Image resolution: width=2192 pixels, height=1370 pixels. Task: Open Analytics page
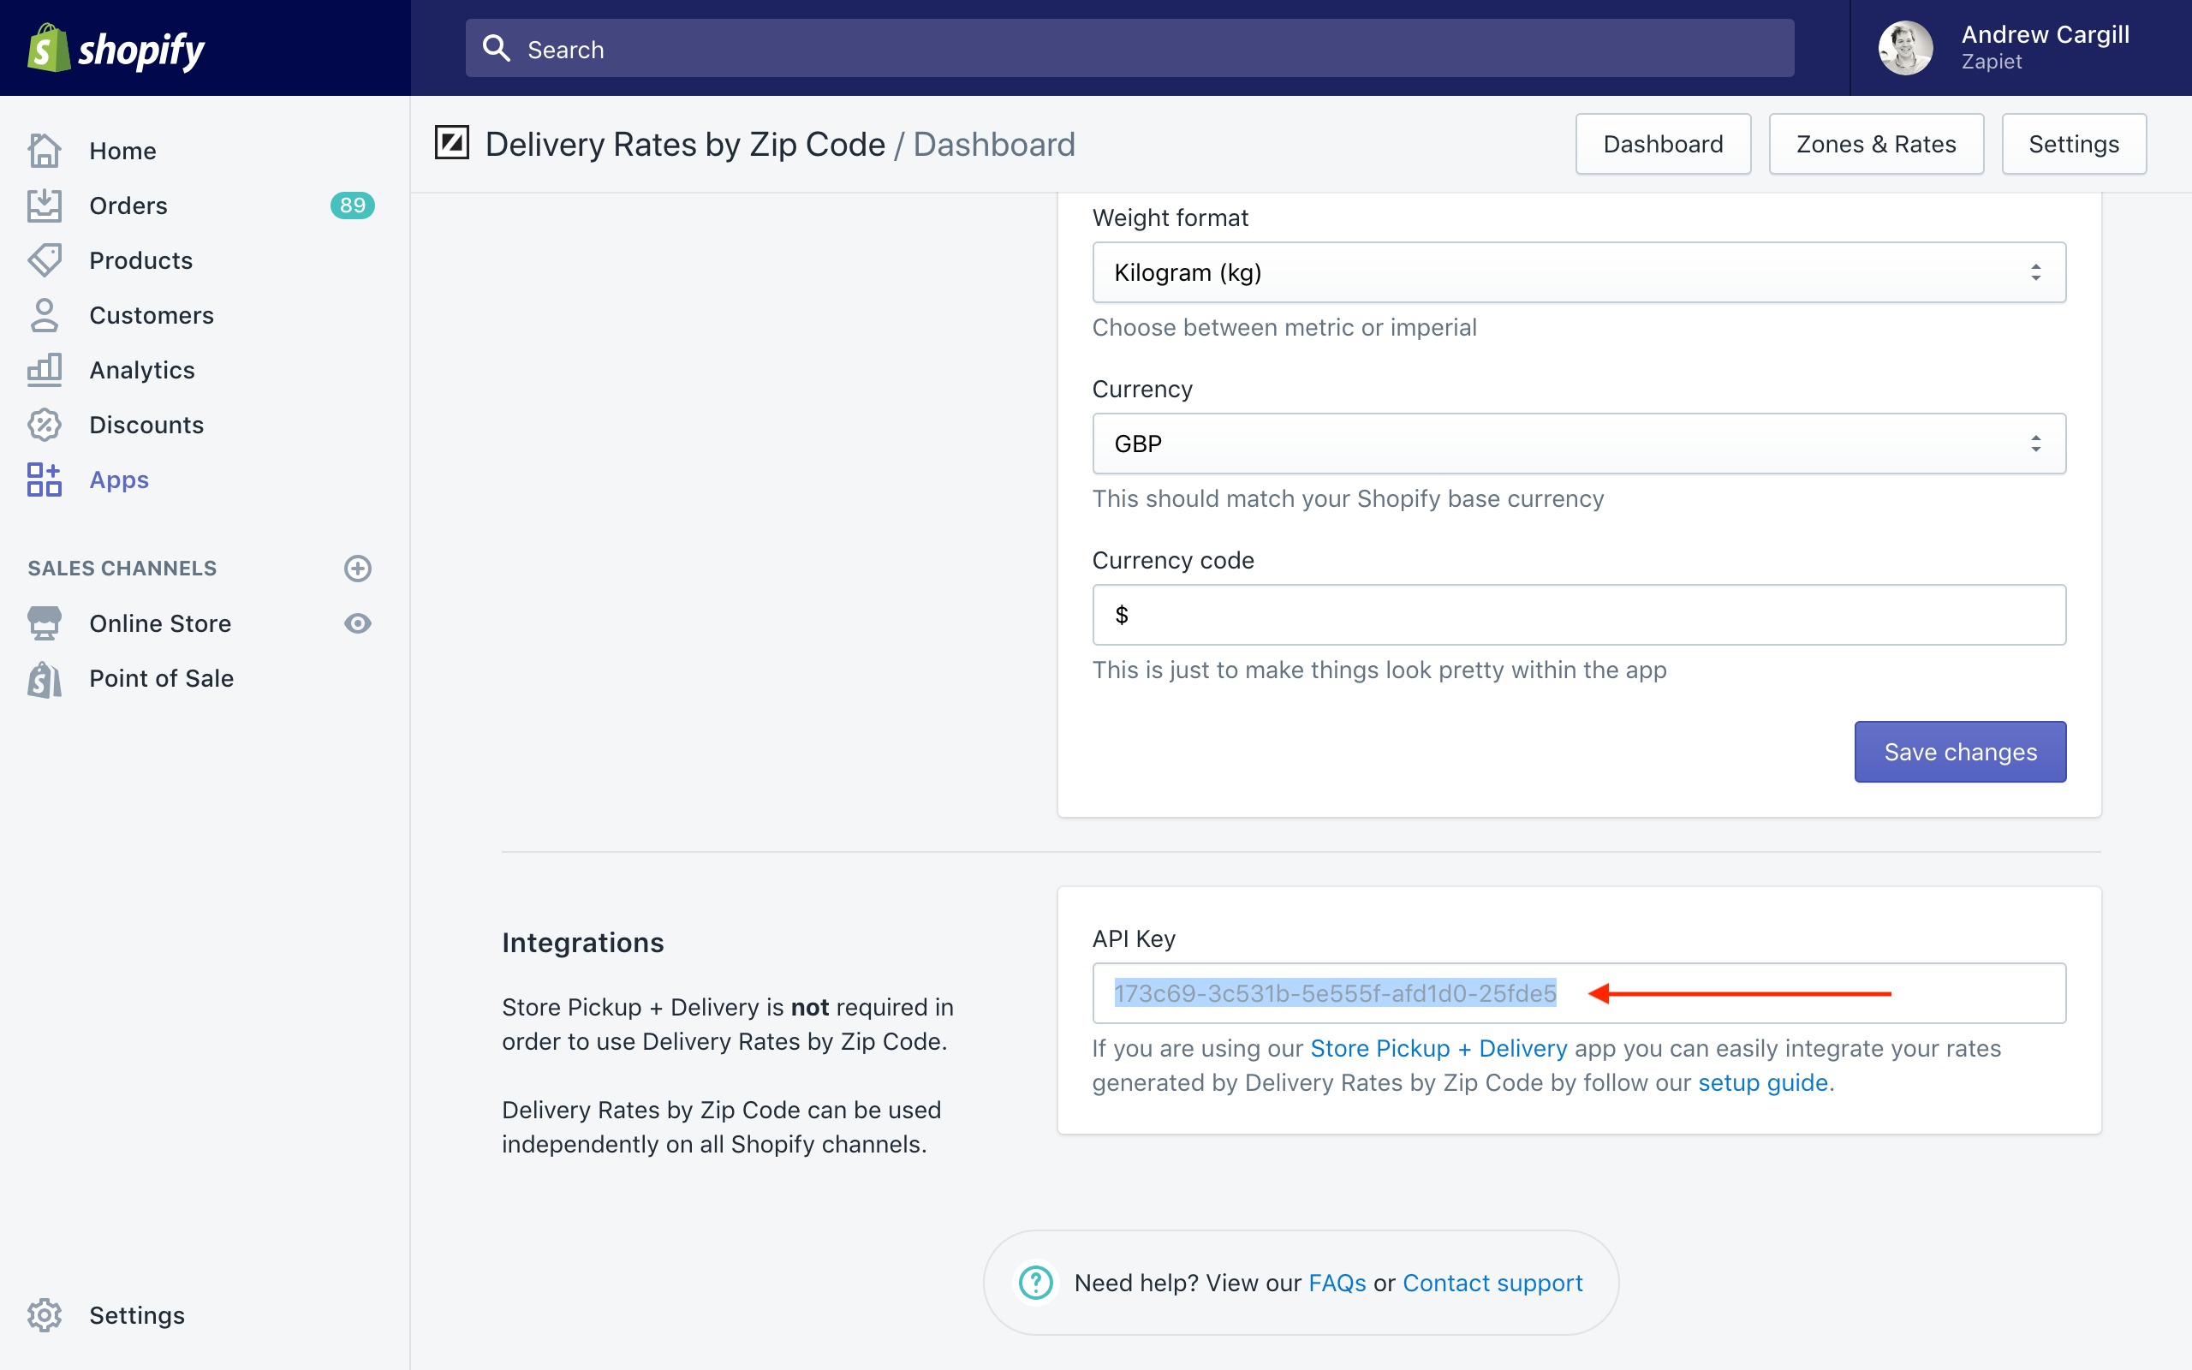click(142, 370)
